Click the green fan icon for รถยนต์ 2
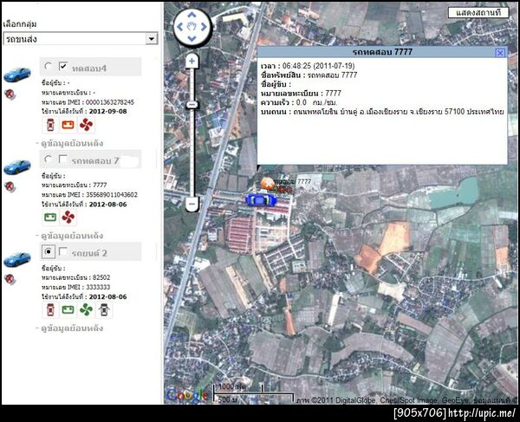 coord(86,310)
